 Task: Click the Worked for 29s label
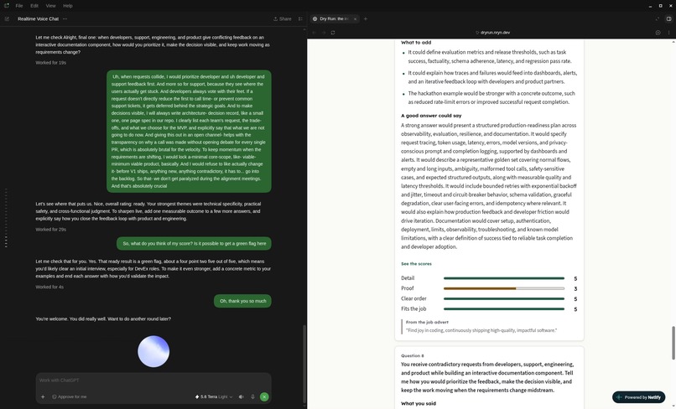coord(51,230)
